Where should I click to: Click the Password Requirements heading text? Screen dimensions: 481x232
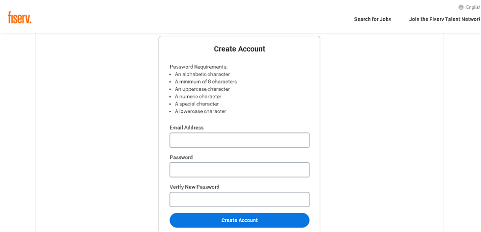(x=198, y=67)
